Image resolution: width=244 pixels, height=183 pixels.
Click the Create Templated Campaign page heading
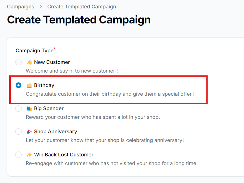[x=79, y=20]
